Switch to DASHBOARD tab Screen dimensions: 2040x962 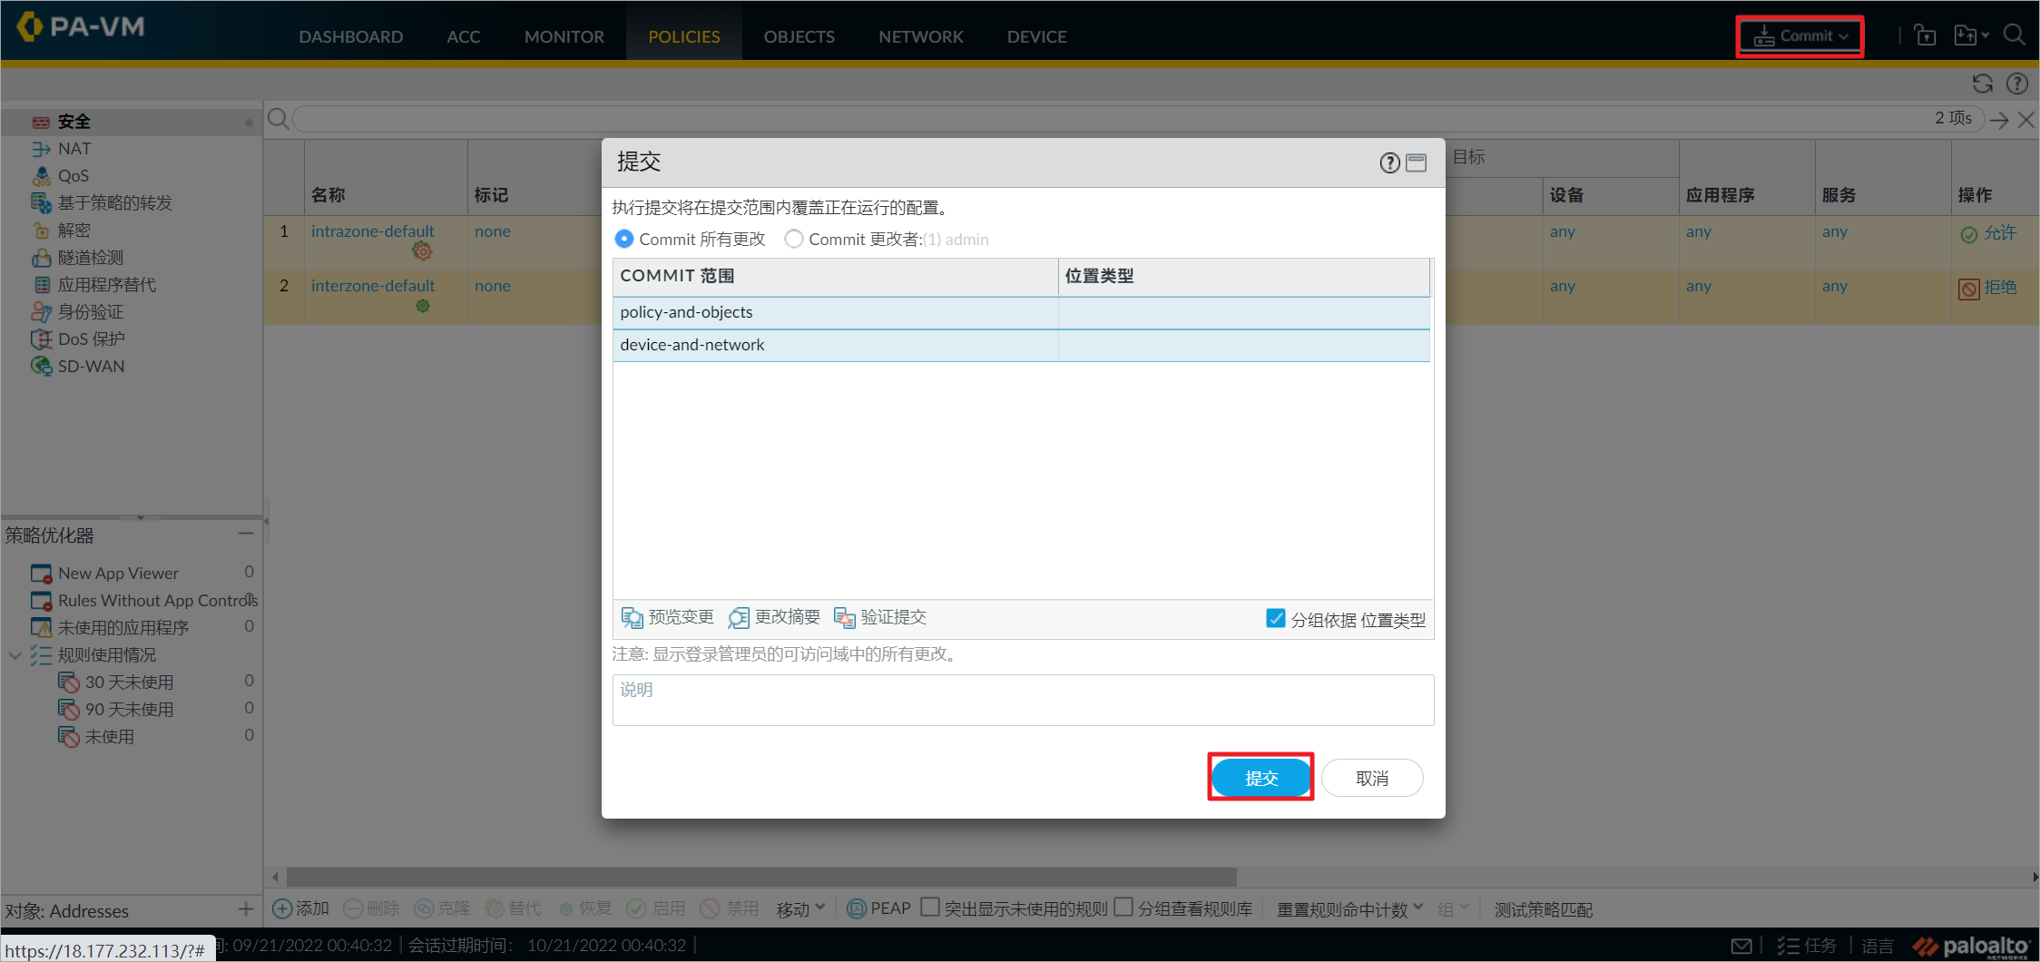[x=350, y=36]
